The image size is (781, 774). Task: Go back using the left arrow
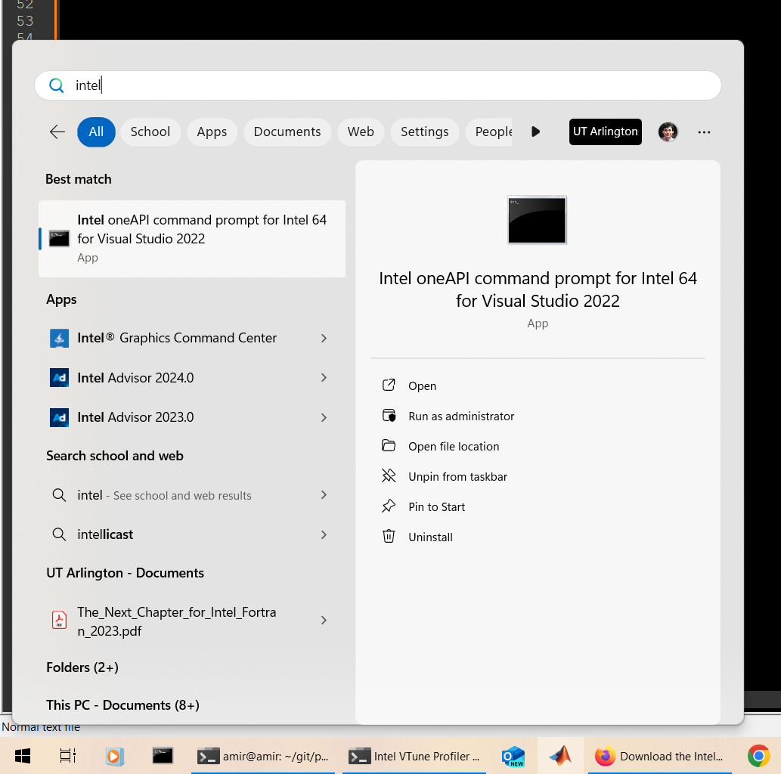pos(57,132)
